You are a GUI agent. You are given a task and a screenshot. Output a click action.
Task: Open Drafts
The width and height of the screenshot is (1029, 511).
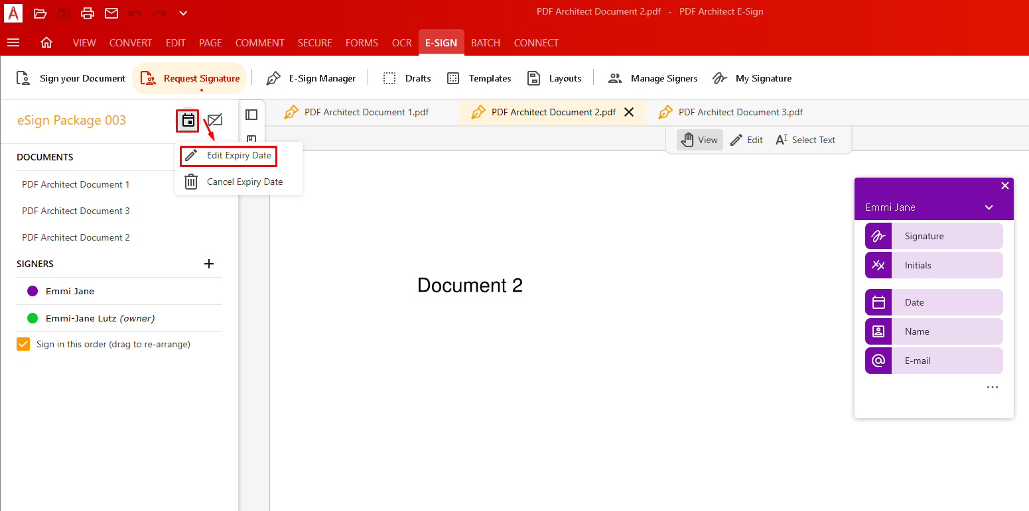tap(407, 78)
